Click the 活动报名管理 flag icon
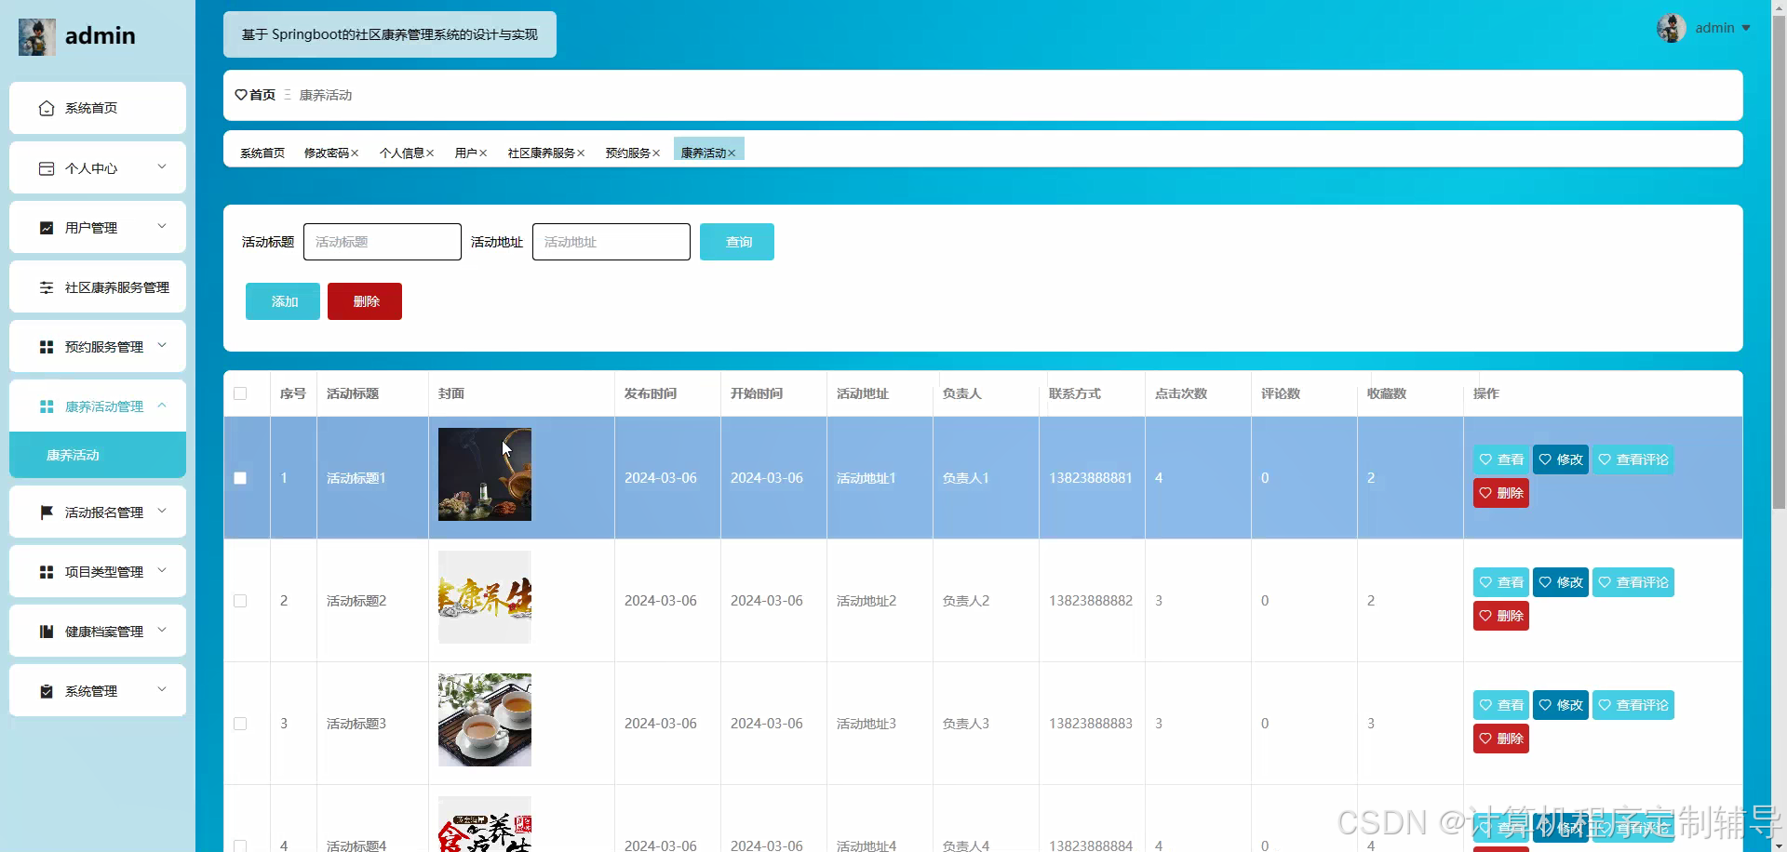This screenshot has width=1787, height=852. click(47, 513)
